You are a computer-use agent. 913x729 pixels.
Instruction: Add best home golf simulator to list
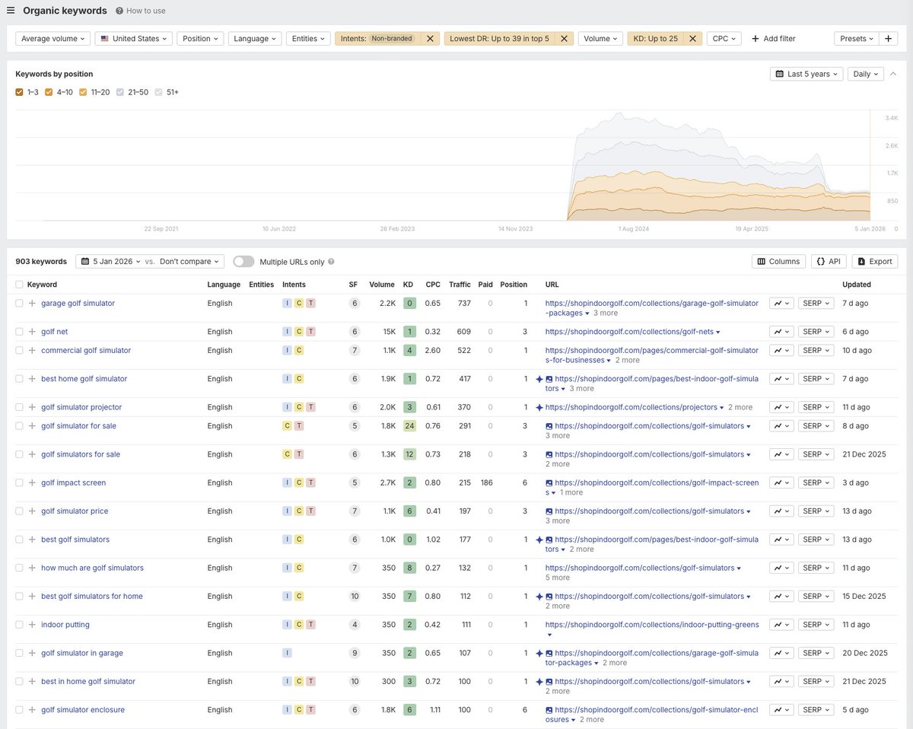point(32,379)
